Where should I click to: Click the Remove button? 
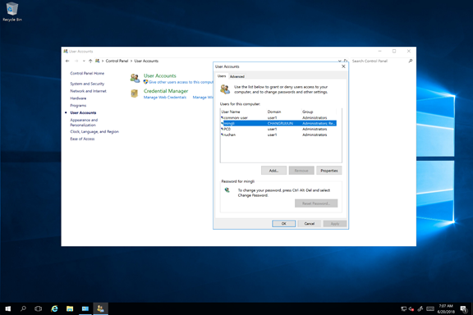pos(301,171)
